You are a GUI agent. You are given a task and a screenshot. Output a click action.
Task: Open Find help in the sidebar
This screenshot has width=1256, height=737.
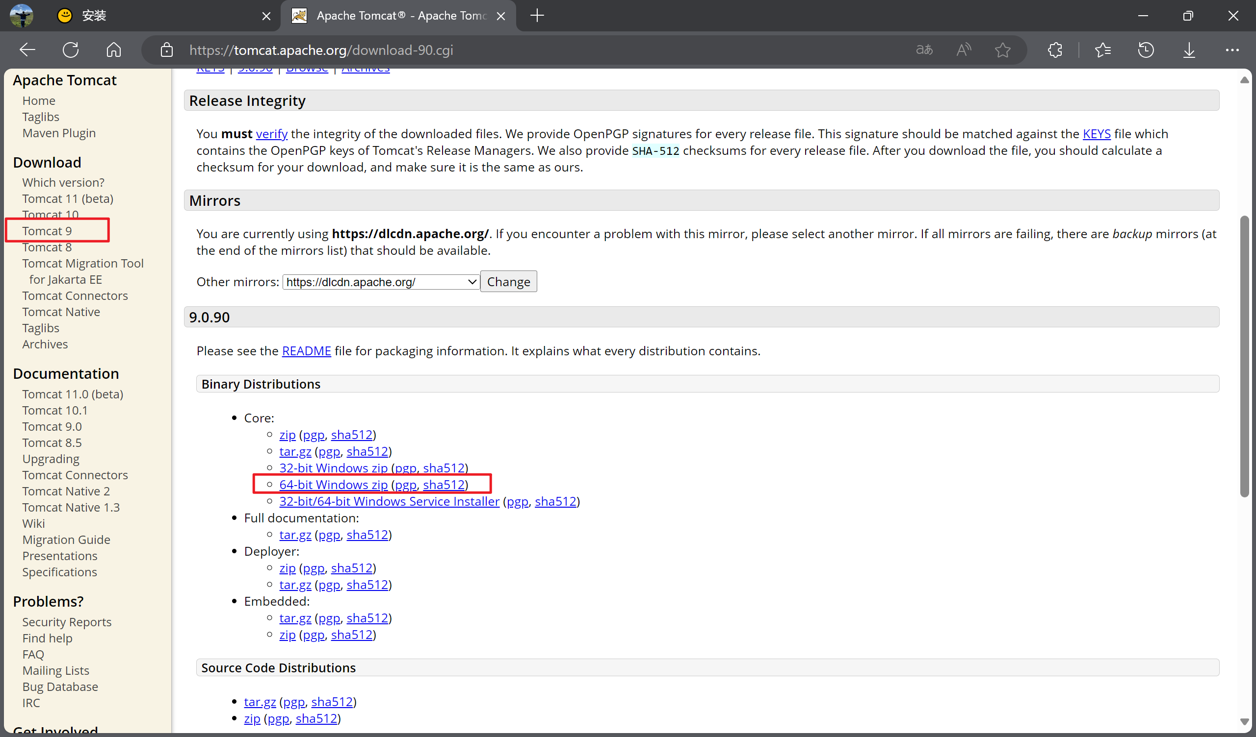[x=48, y=639]
